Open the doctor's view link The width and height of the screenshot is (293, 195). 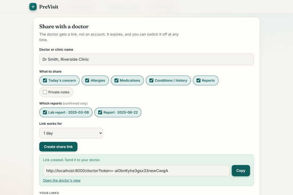coord(62,180)
